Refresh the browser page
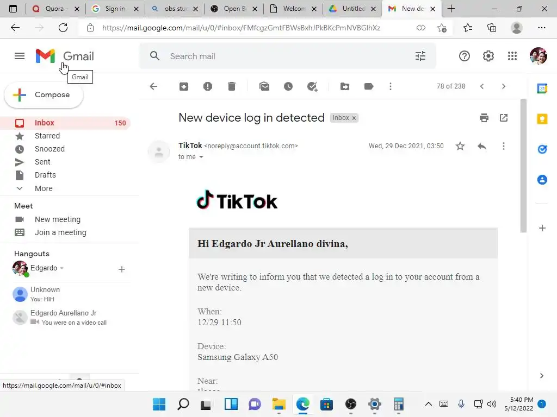 coord(63,28)
